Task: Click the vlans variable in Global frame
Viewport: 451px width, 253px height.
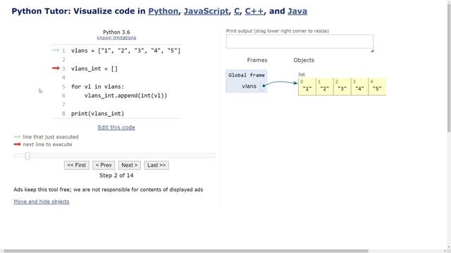Action: click(x=249, y=86)
